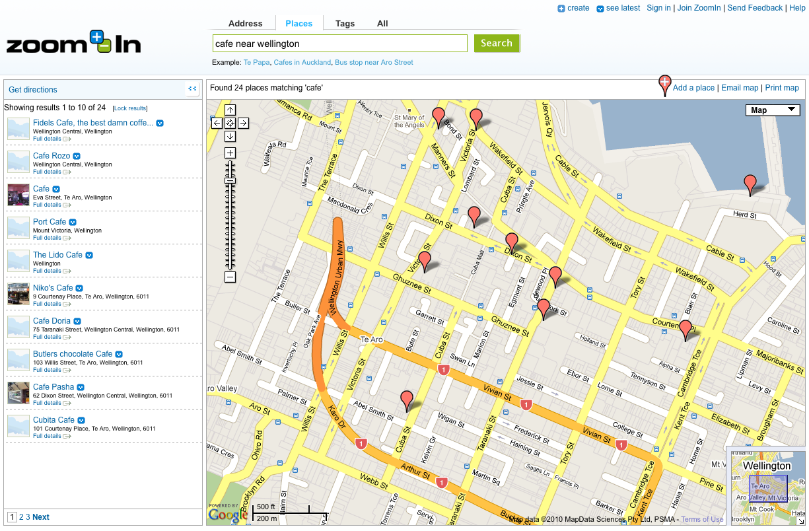Open dropdown icon beside Port Cafe
The height and width of the screenshot is (531, 809).
pyautogui.click(x=73, y=222)
